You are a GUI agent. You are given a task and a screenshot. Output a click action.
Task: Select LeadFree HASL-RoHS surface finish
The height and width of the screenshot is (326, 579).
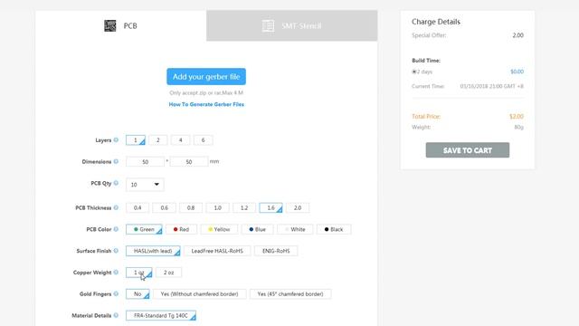(x=217, y=251)
